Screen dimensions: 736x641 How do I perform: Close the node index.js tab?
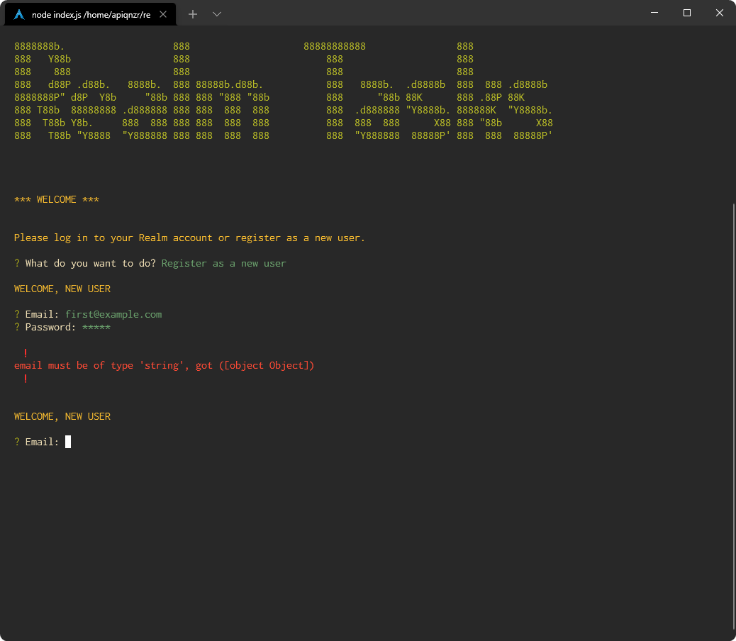[x=163, y=15]
